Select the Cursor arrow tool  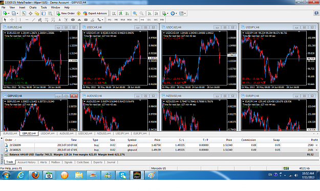click(x=5, y=20)
